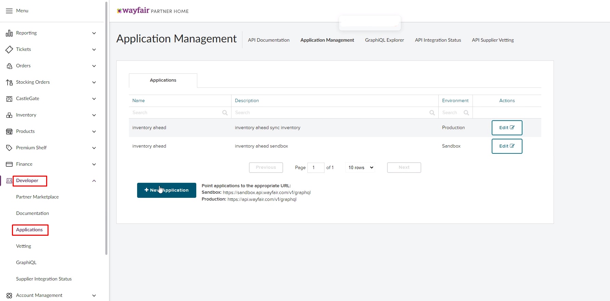Expand the Inventory menu chevron

tap(94, 115)
